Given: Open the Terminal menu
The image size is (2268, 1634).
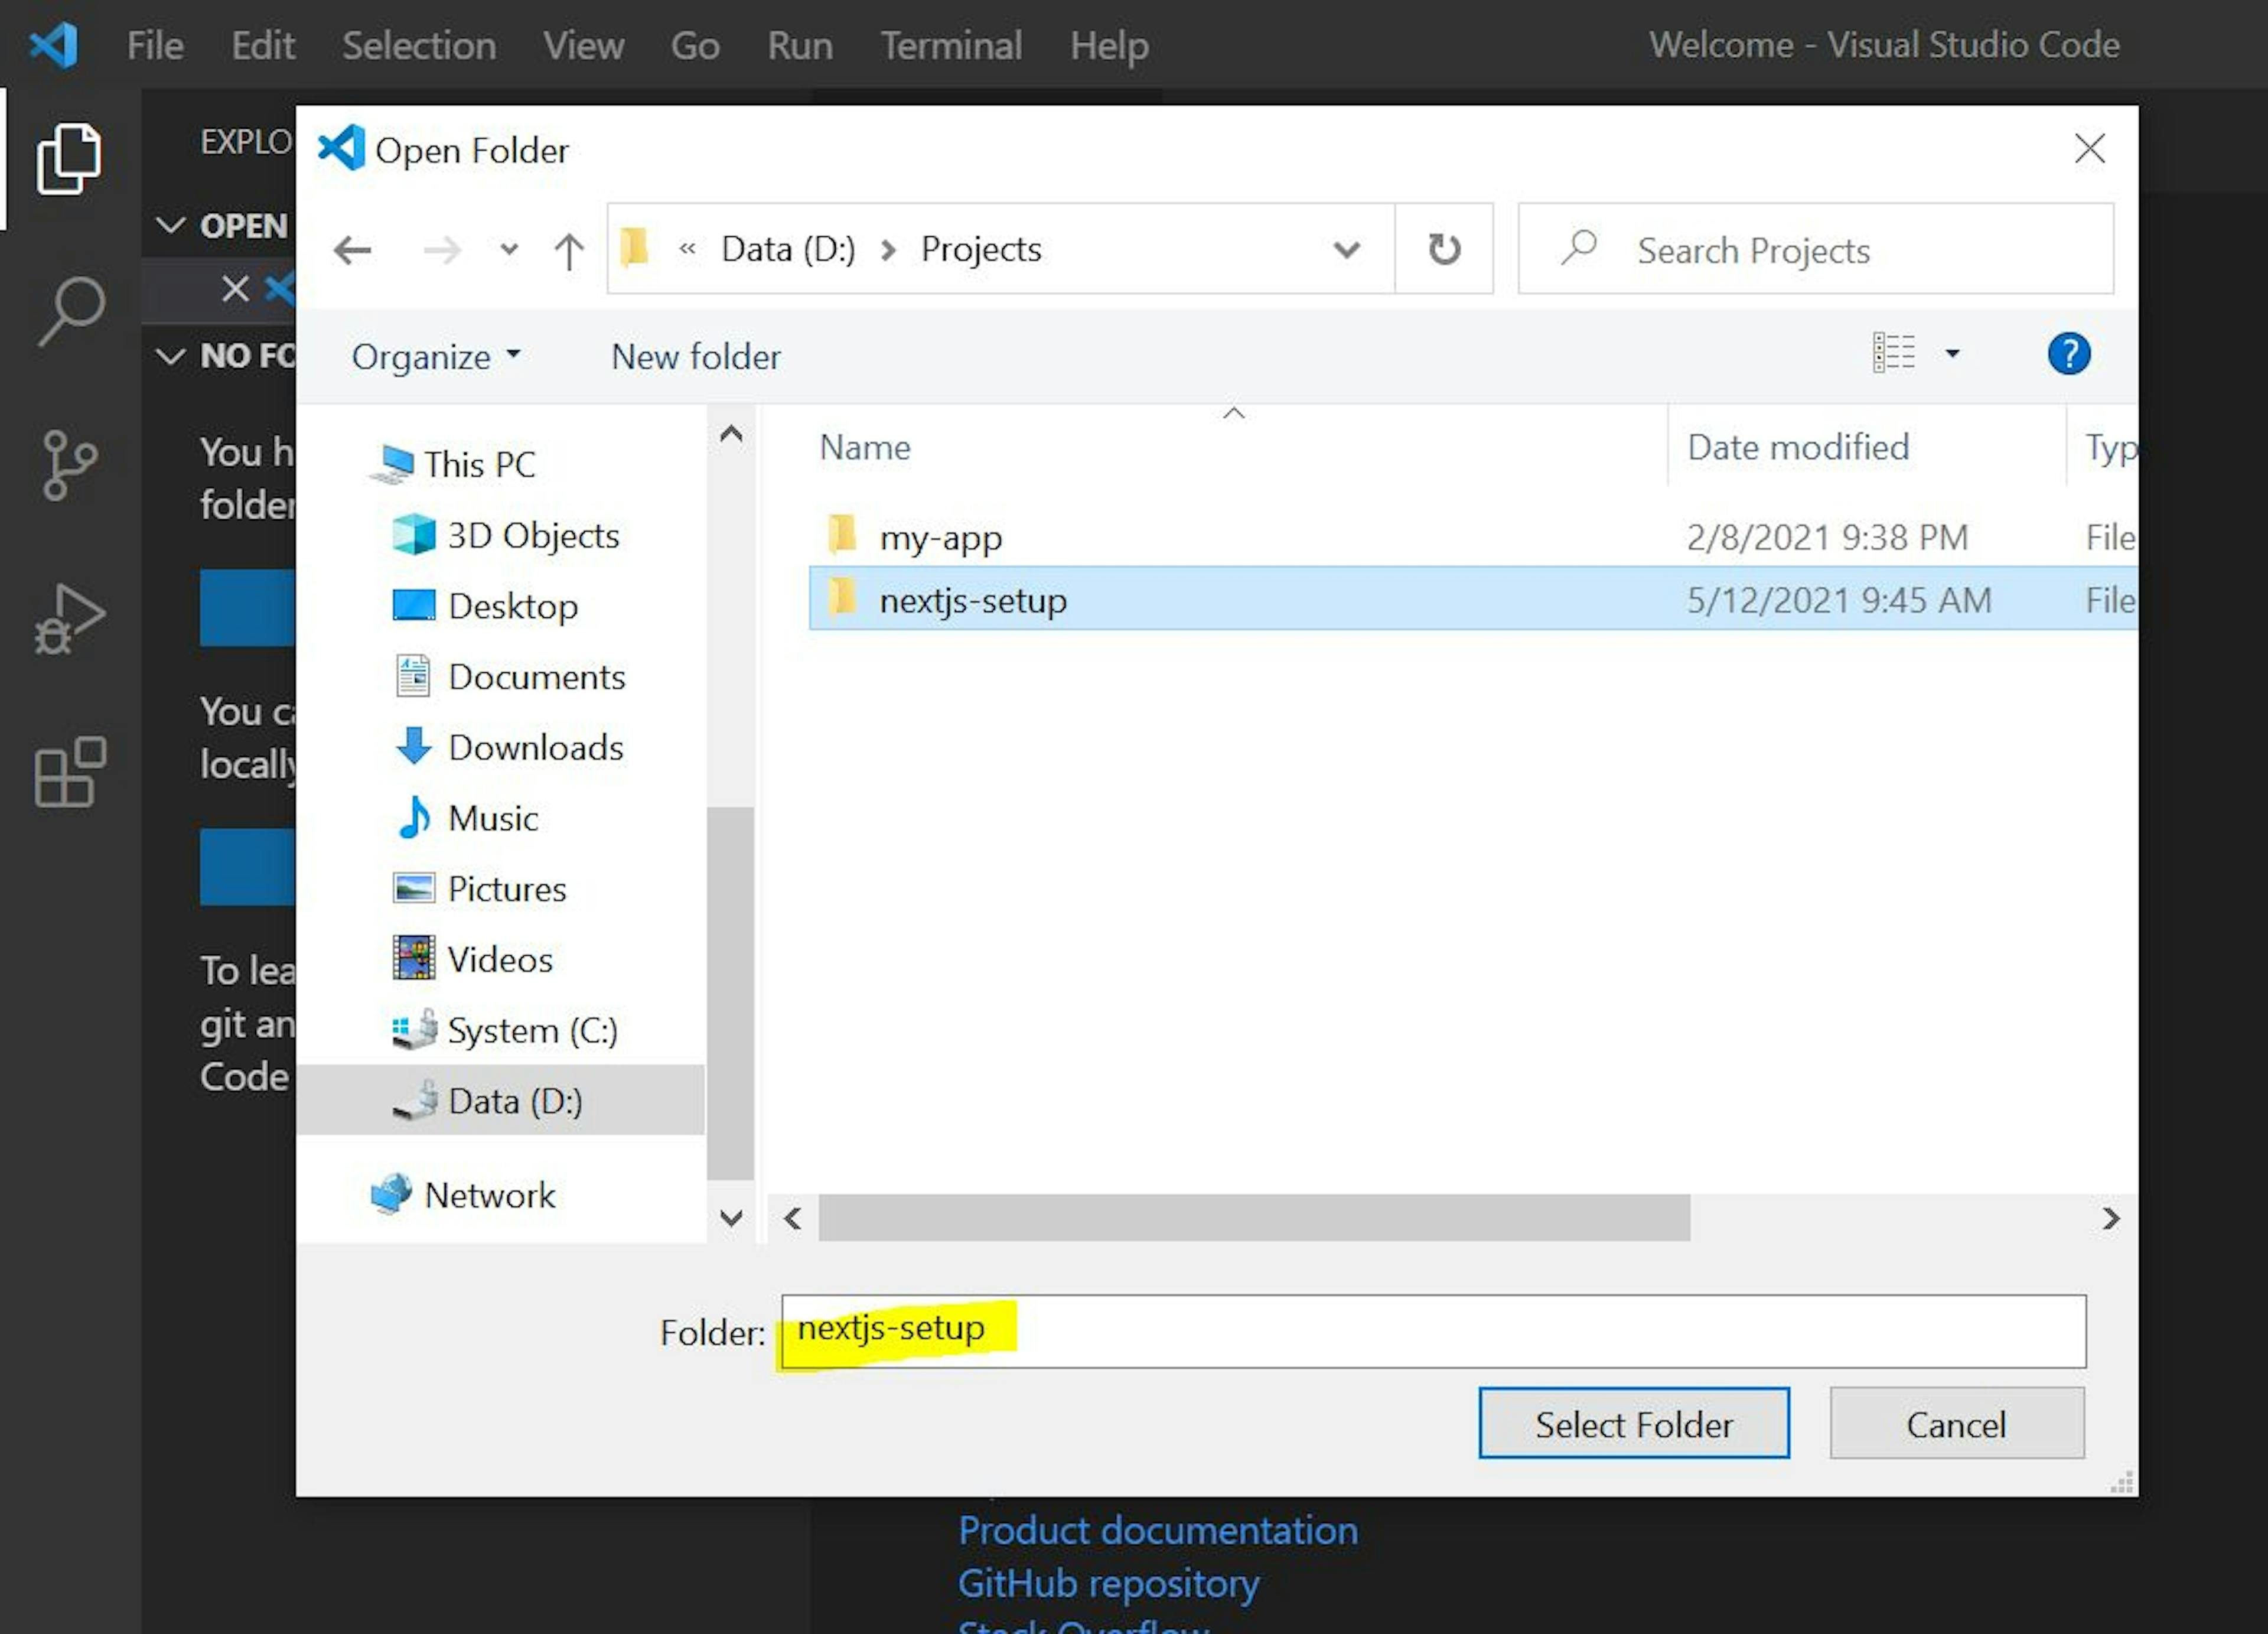Looking at the screenshot, I should coord(950,45).
